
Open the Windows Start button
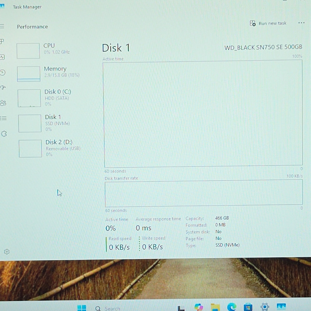click(x=82, y=308)
